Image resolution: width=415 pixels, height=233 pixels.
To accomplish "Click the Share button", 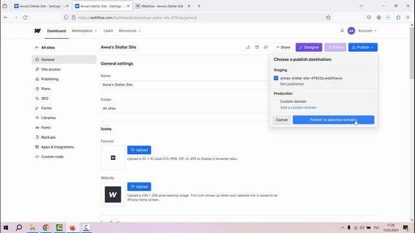I will point(283,47).
